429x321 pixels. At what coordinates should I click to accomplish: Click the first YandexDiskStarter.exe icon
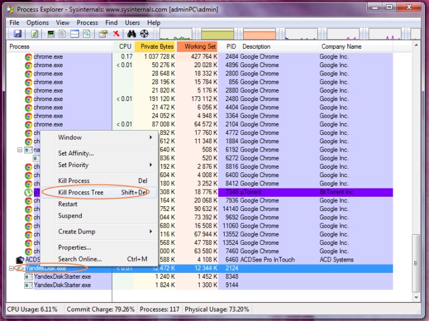point(29,277)
